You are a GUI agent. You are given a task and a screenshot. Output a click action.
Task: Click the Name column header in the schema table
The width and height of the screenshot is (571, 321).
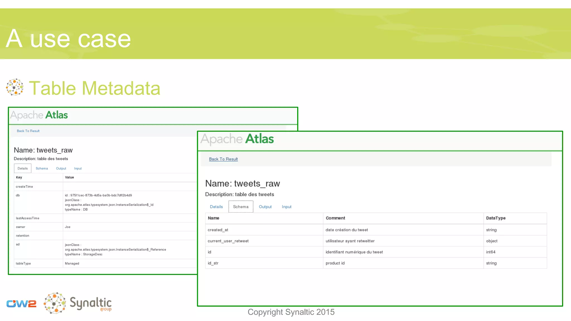coord(264,218)
